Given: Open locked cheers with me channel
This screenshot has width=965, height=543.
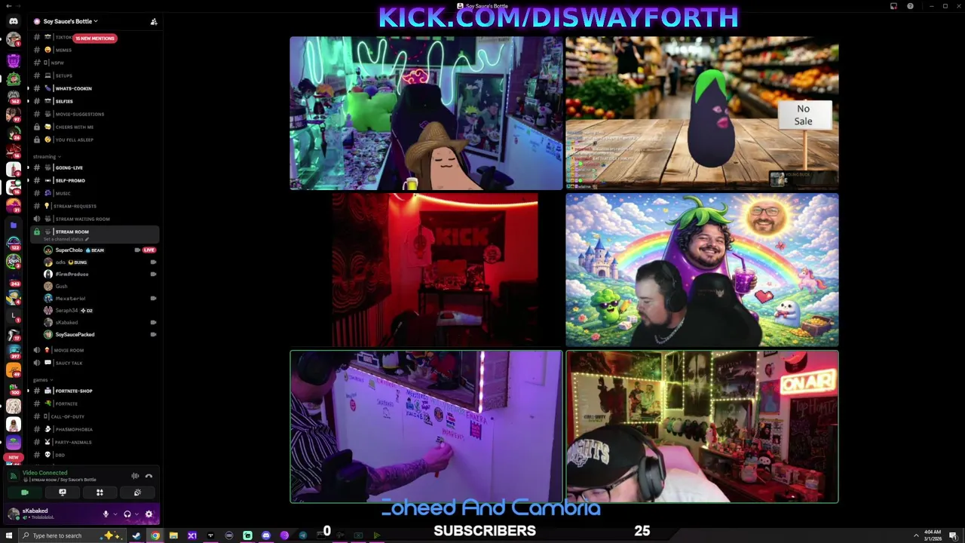Looking at the screenshot, I should [x=94, y=127].
